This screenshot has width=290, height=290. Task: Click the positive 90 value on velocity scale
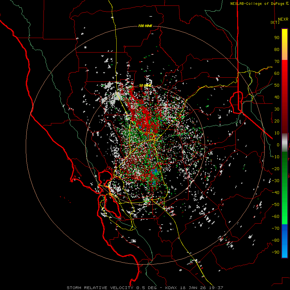coord(277,38)
